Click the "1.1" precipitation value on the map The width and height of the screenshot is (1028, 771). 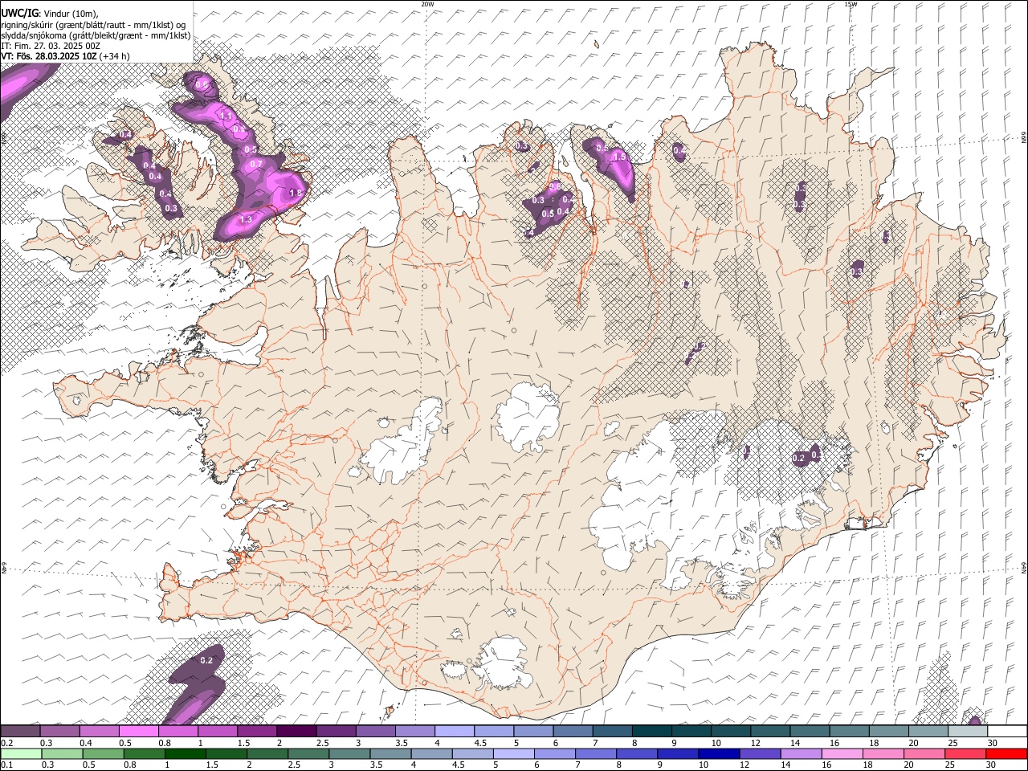pos(226,116)
